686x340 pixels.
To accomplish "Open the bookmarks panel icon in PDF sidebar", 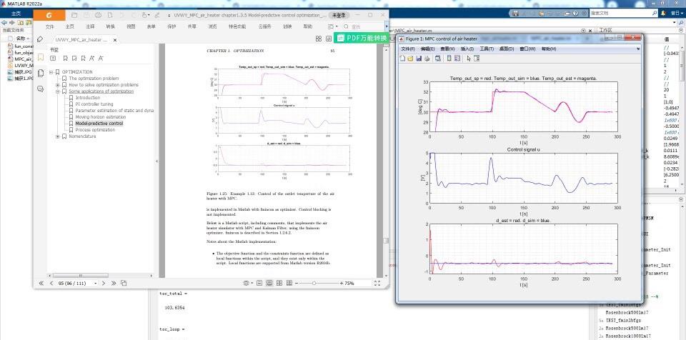I will (x=40, y=57).
